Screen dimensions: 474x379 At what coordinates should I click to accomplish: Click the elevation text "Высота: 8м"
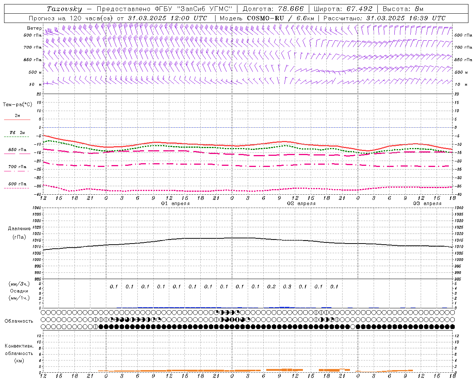click(403, 9)
